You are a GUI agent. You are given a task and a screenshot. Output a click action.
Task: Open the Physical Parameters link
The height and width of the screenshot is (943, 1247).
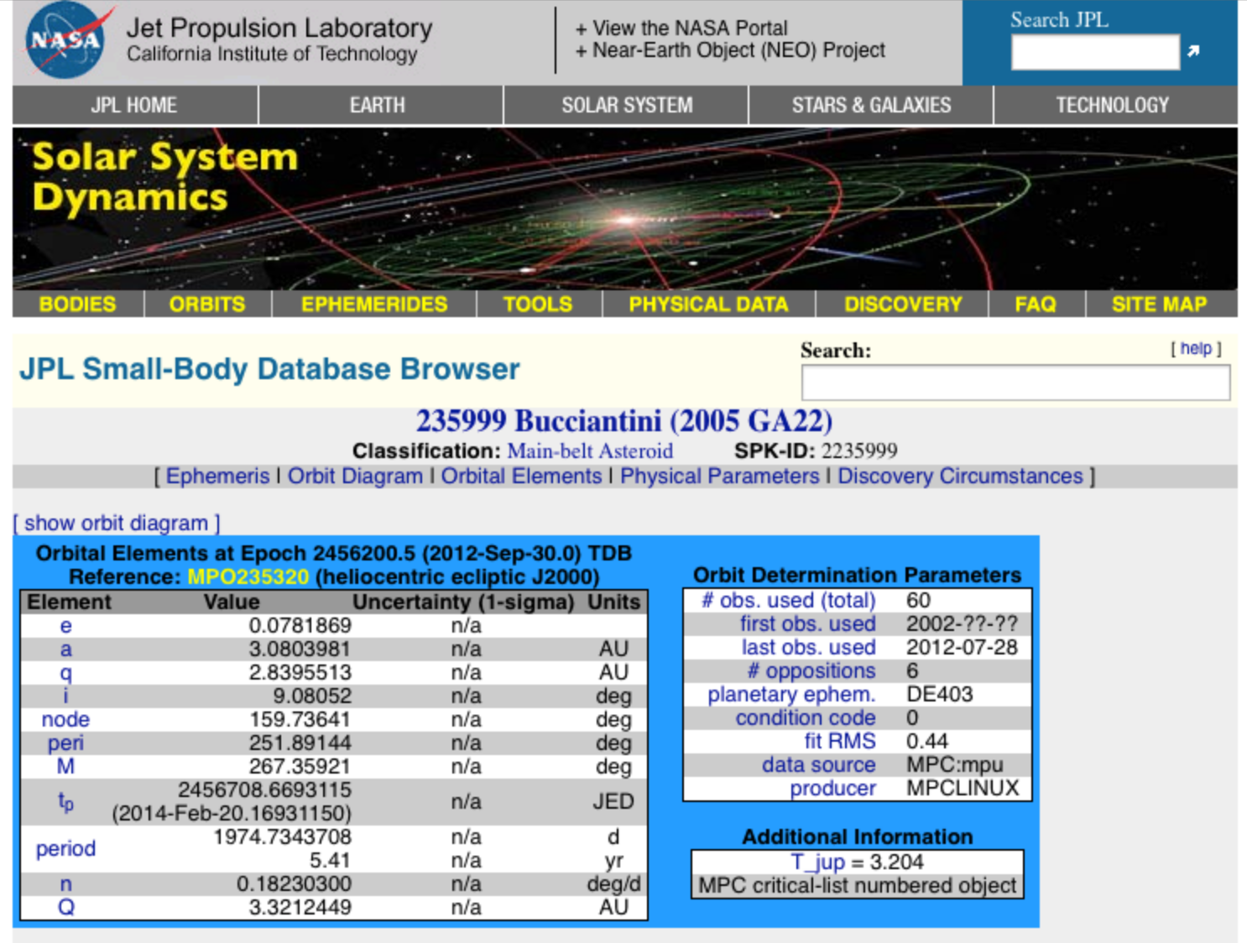click(x=719, y=476)
